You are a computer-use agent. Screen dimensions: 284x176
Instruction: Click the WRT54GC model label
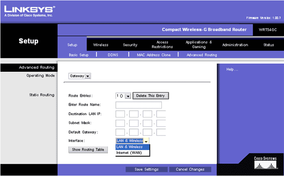pos(268,30)
